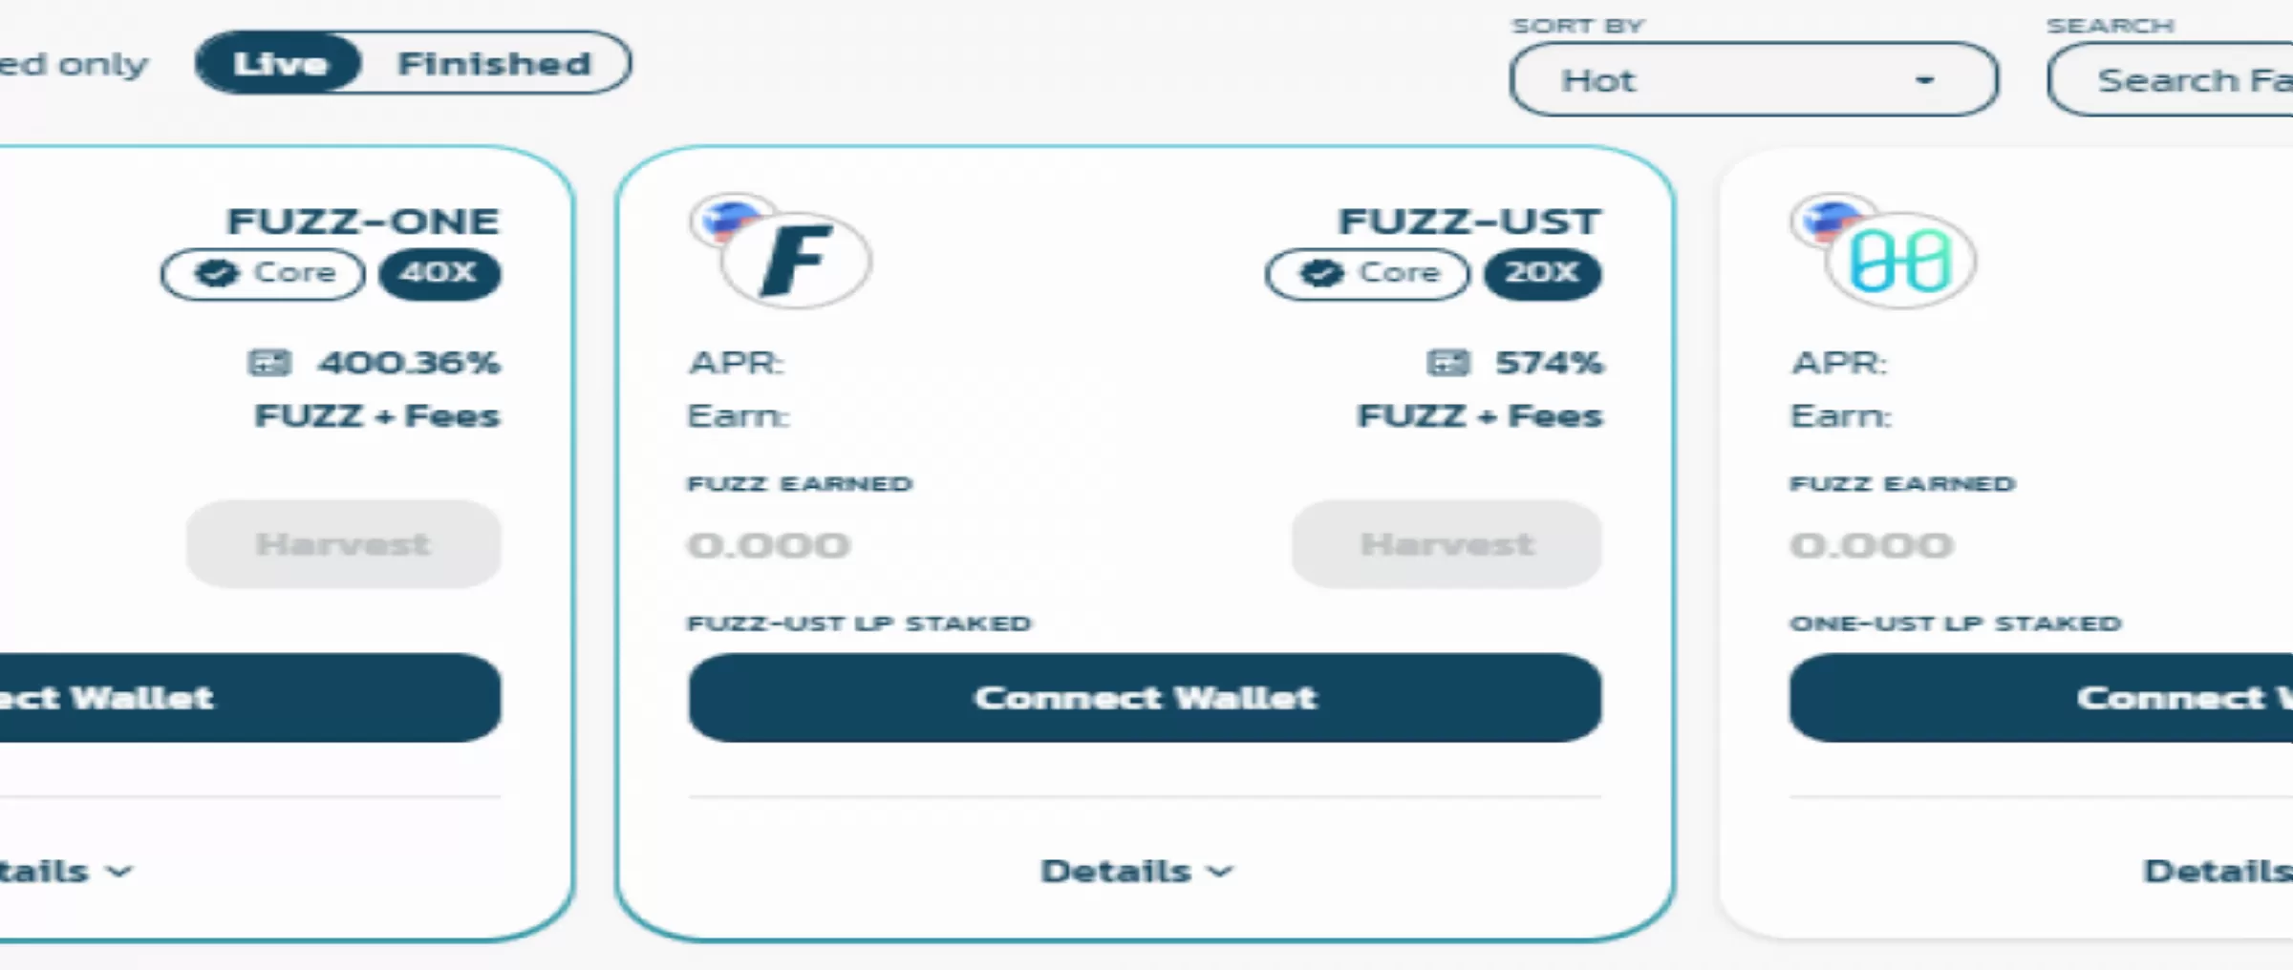Viewport: 2293px width, 970px height.
Task: Switch the farm filter to Live
Action: [x=279, y=63]
